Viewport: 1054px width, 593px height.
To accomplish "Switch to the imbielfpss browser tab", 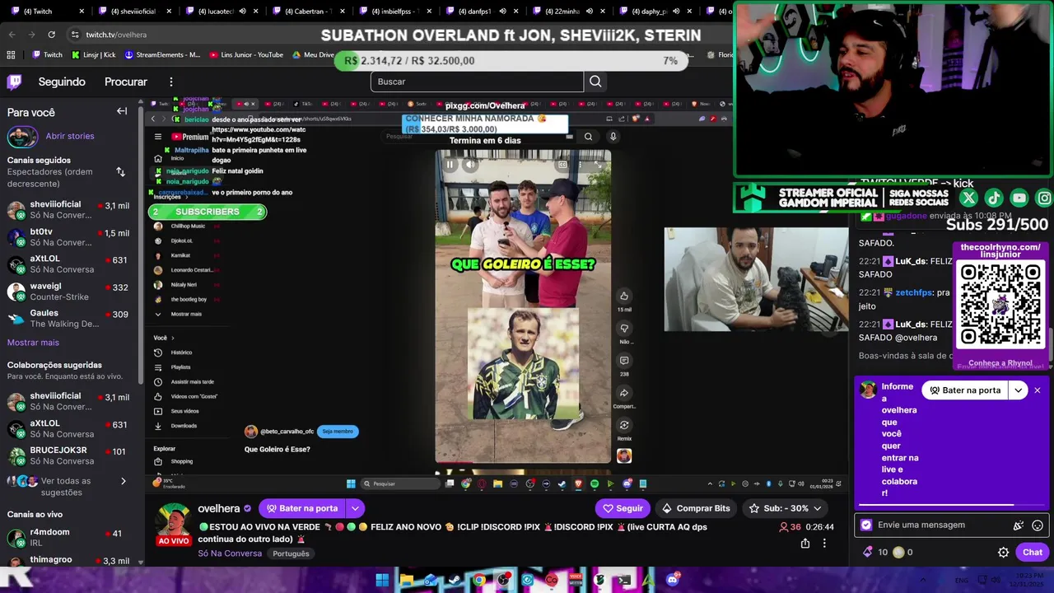I will tap(395, 12).
